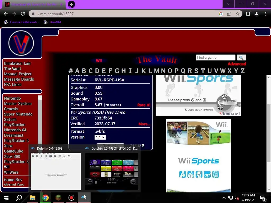Screen dimensions: 271x203
Task: Select Nintendo 64 system
Action: point(15,130)
